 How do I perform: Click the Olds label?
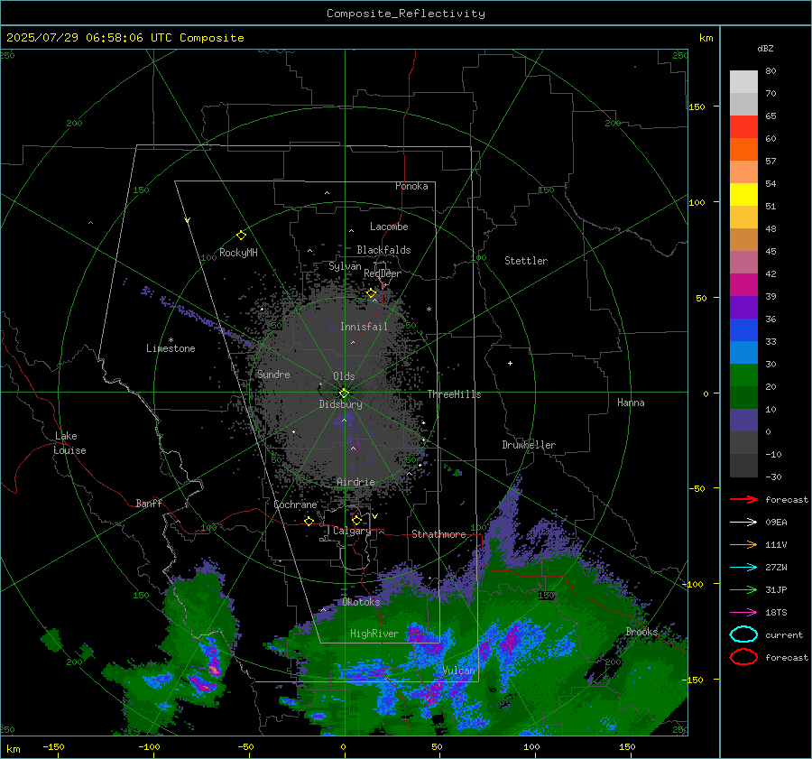344,376
